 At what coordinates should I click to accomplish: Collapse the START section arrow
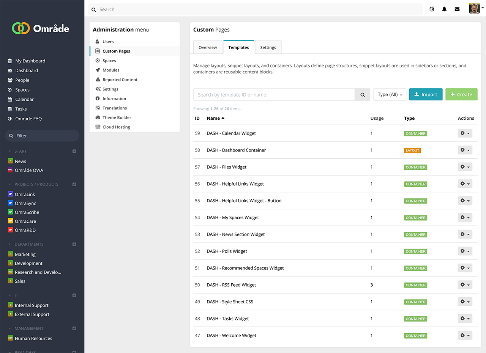point(10,151)
